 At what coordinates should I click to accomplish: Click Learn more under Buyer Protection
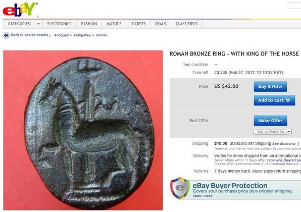pyautogui.click(x=203, y=196)
